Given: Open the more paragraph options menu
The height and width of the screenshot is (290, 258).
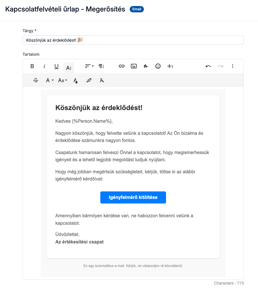Looking at the screenshot, I should [101, 66].
